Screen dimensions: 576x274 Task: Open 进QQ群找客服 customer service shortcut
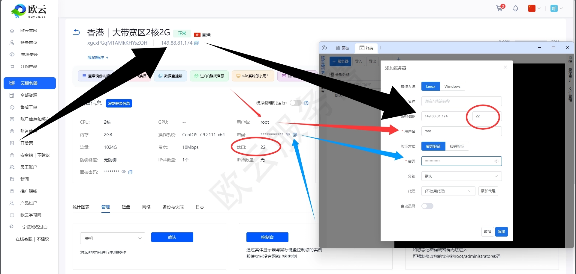(x=209, y=76)
